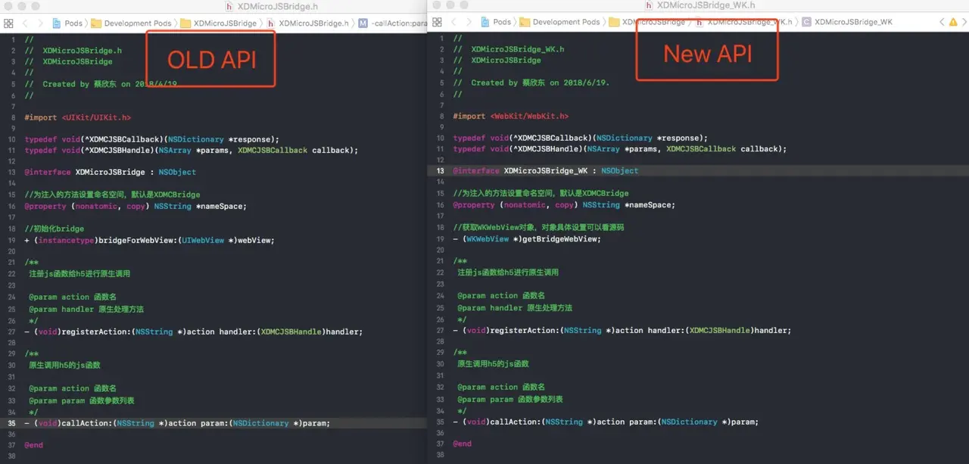Click 'WKWebView' type in right editor
Screen dimensions: 969x464
pos(488,238)
